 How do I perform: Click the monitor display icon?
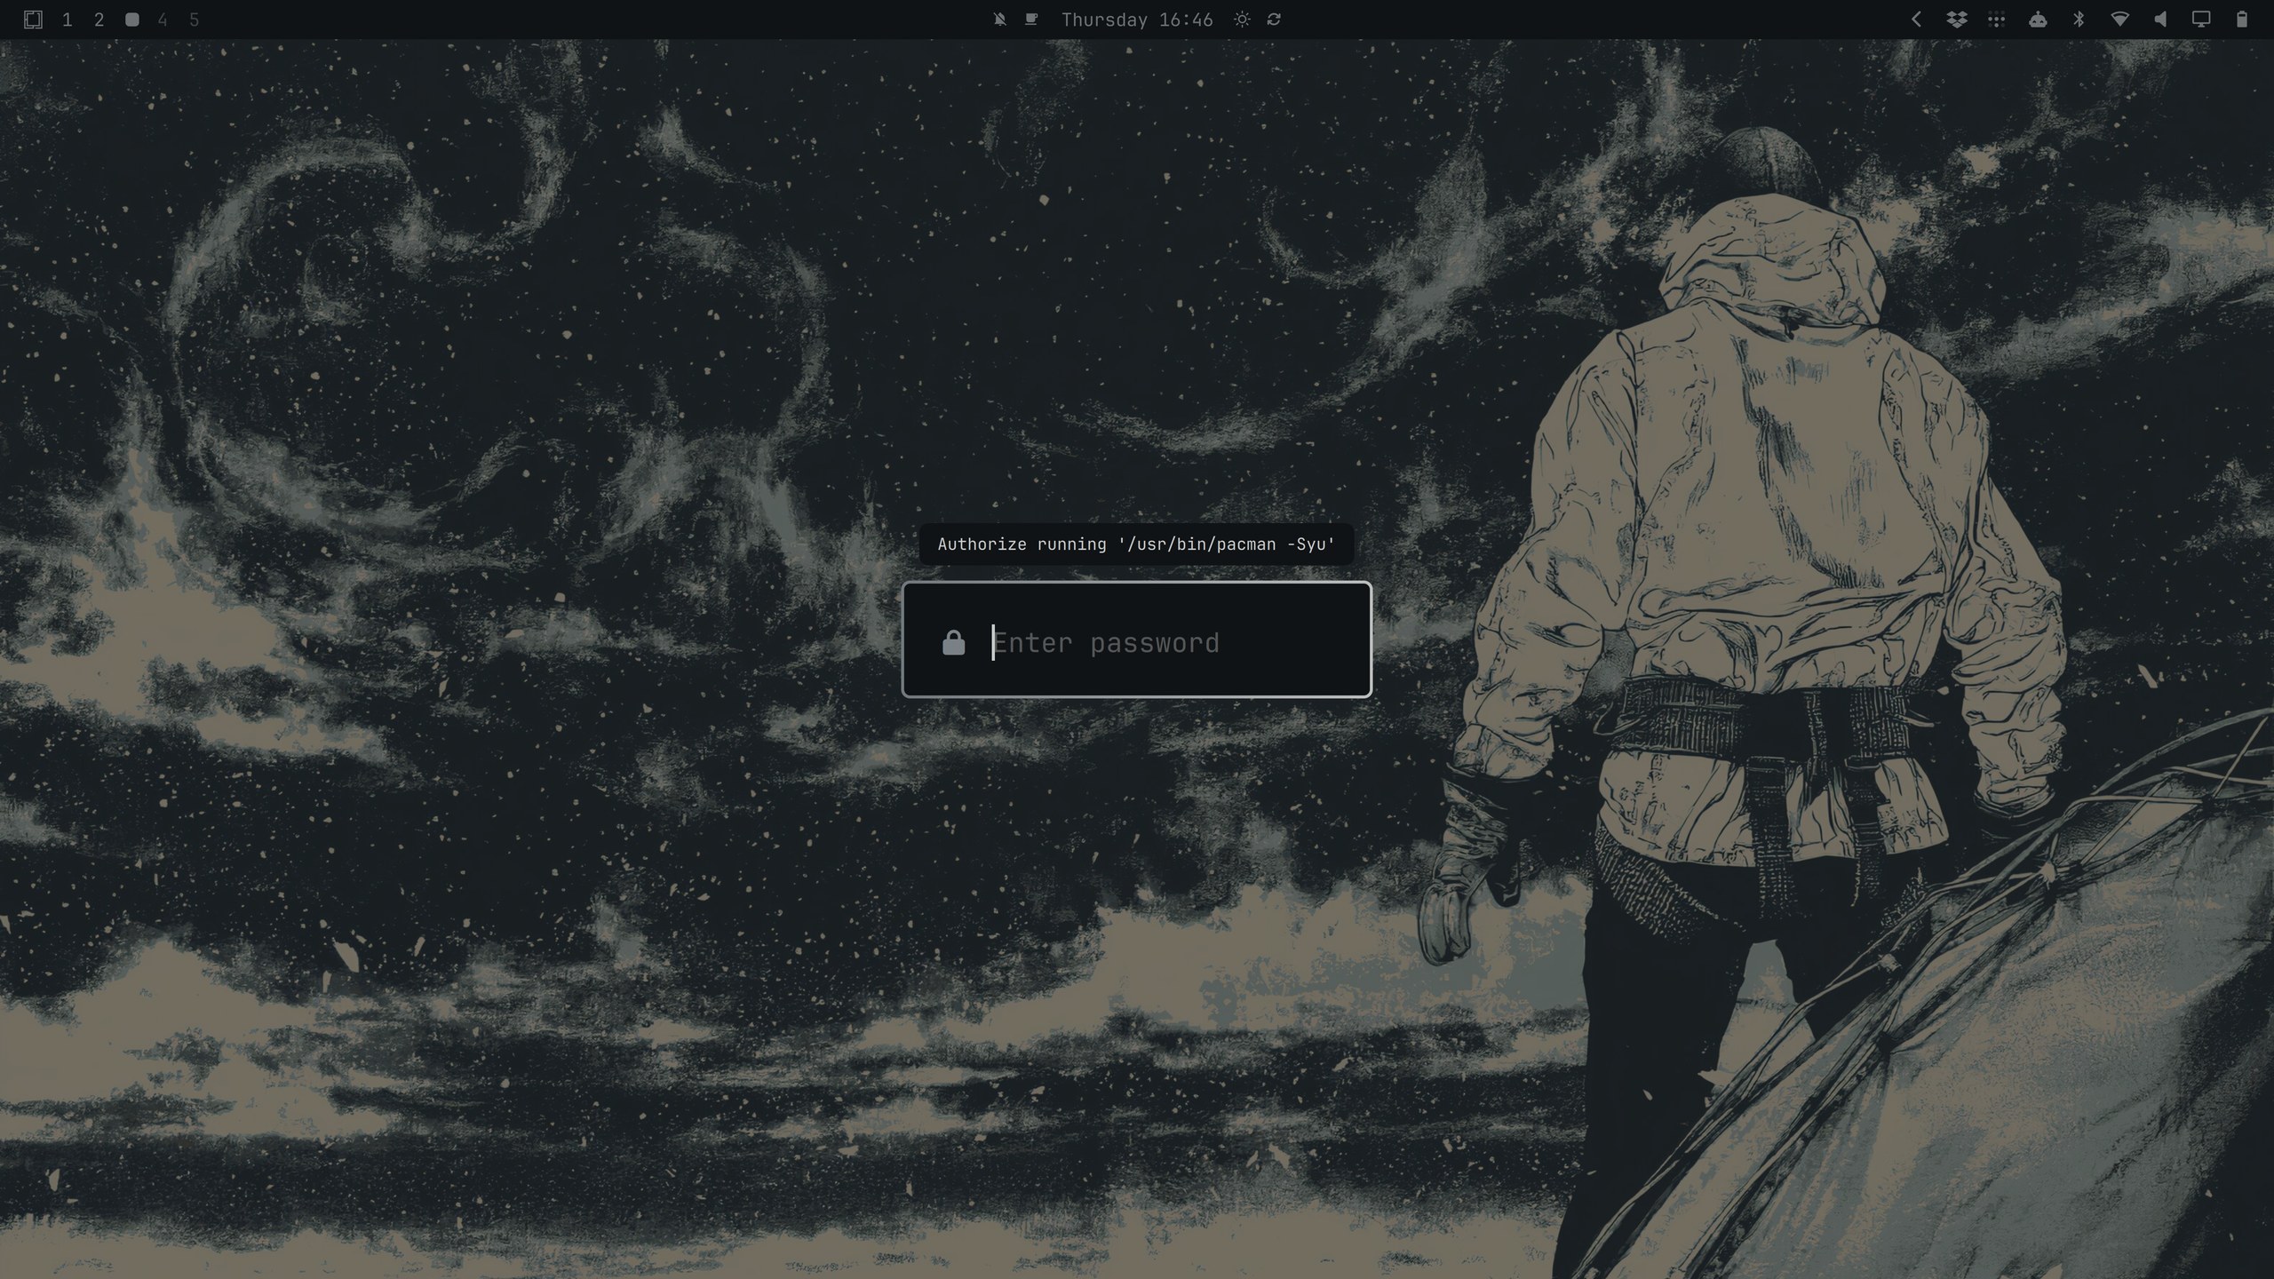2201,20
